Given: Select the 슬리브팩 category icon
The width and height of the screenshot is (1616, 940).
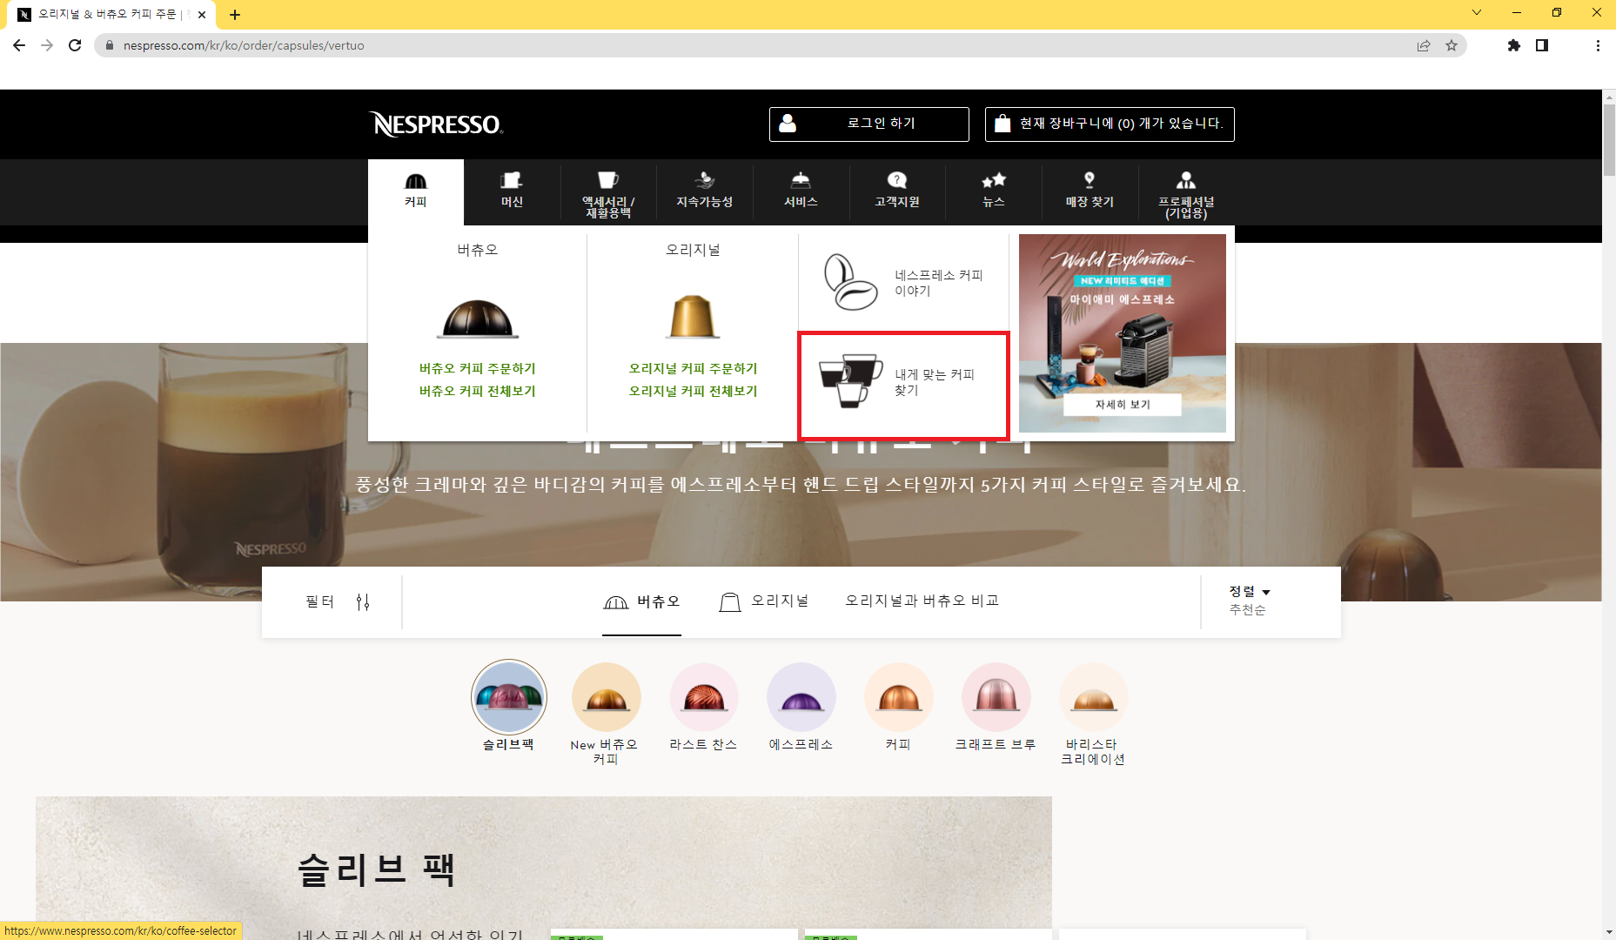Looking at the screenshot, I should pos(509,697).
